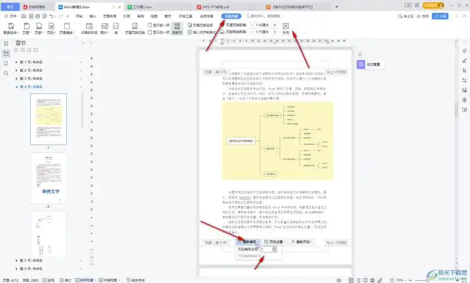The image size is (470, 283).
Task: Click the Save icon in quick access toolbar
Action: click(24, 16)
